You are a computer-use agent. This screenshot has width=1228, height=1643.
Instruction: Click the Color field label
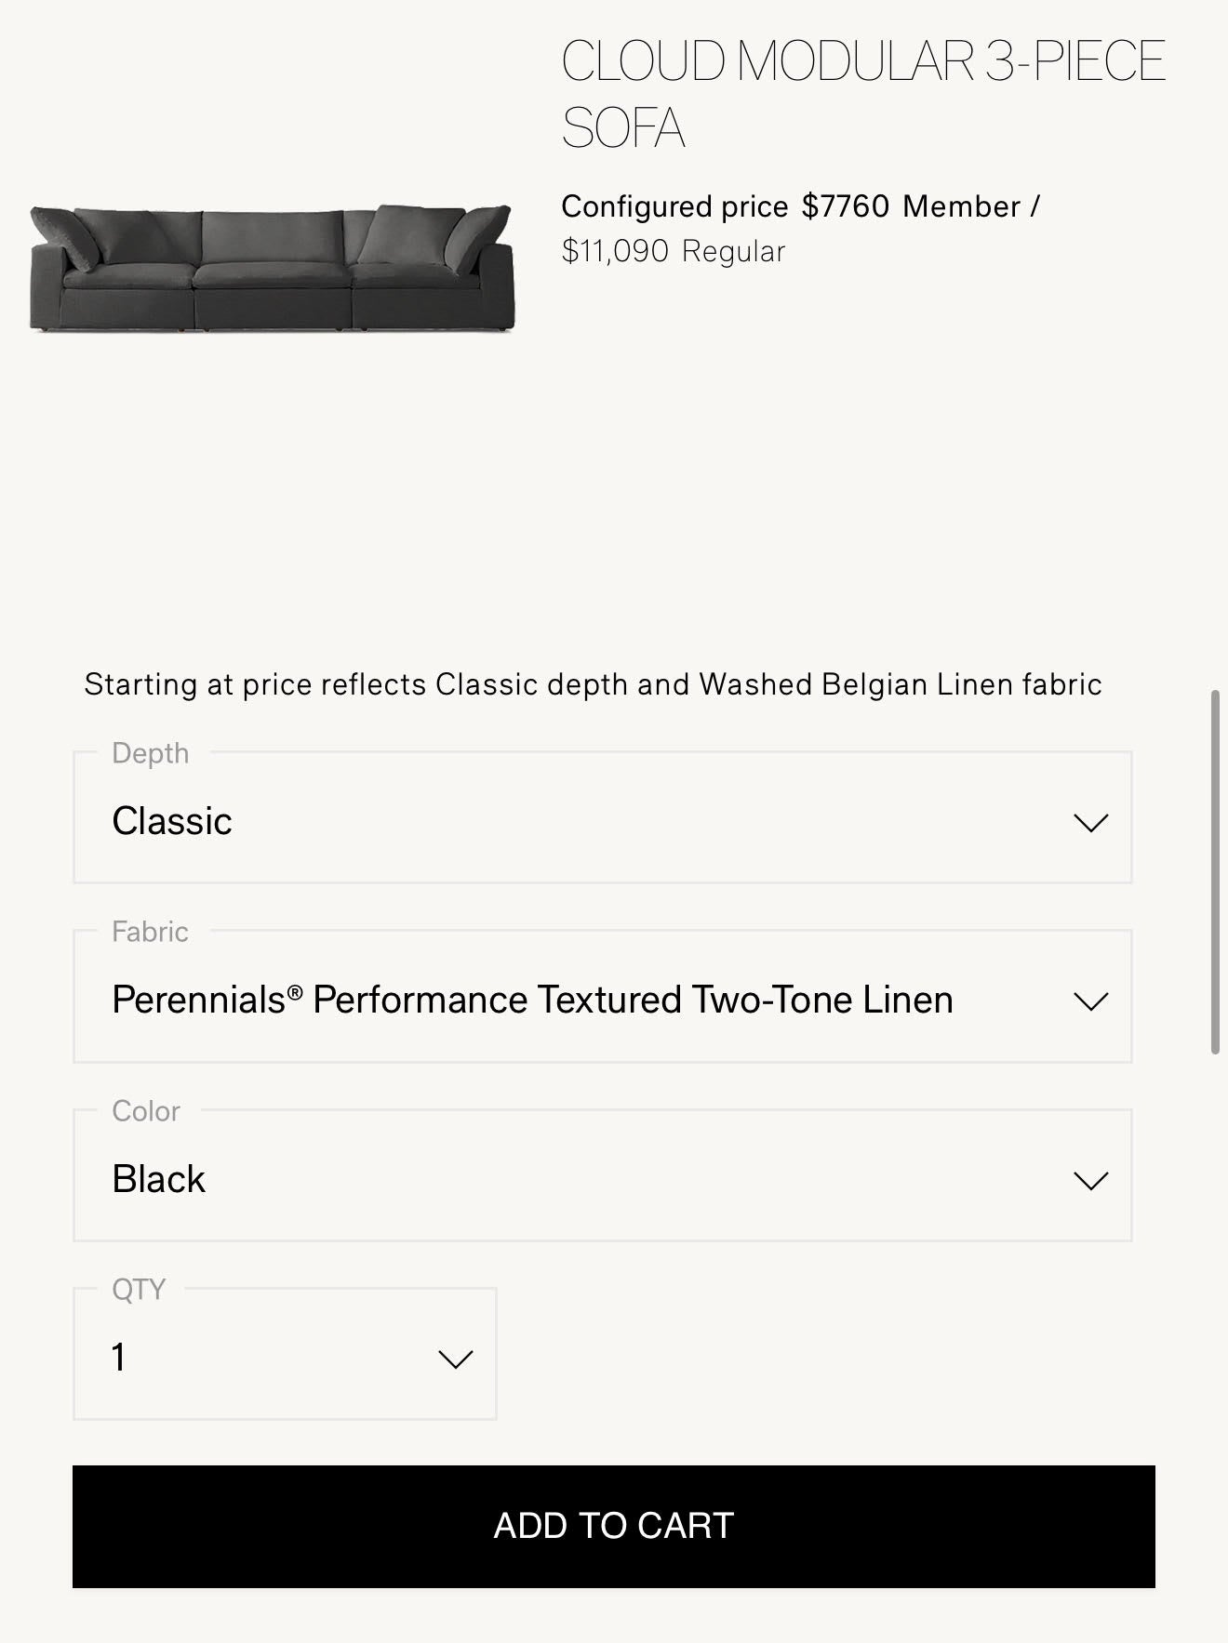tap(146, 1111)
